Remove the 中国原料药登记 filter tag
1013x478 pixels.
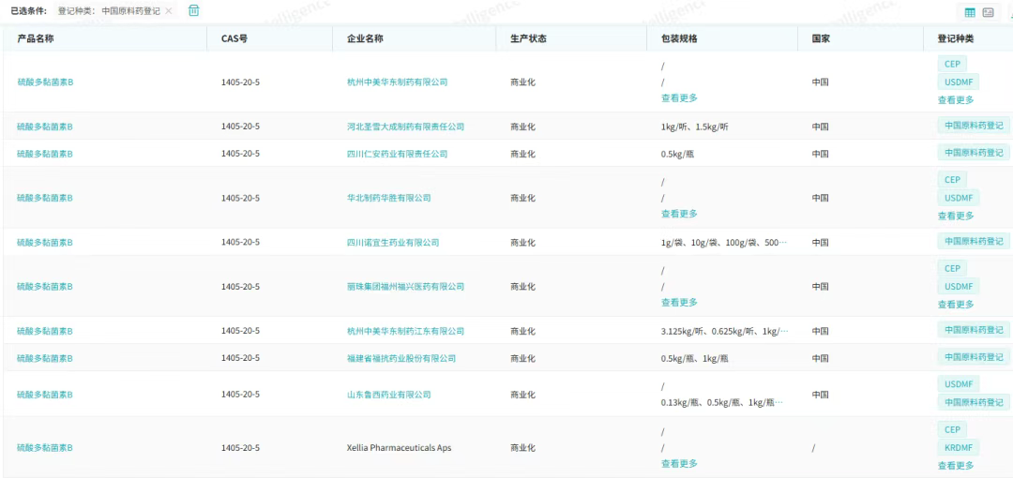[169, 11]
